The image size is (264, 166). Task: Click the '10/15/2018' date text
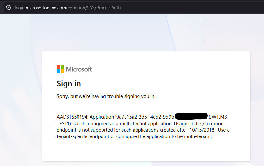click(x=202, y=130)
